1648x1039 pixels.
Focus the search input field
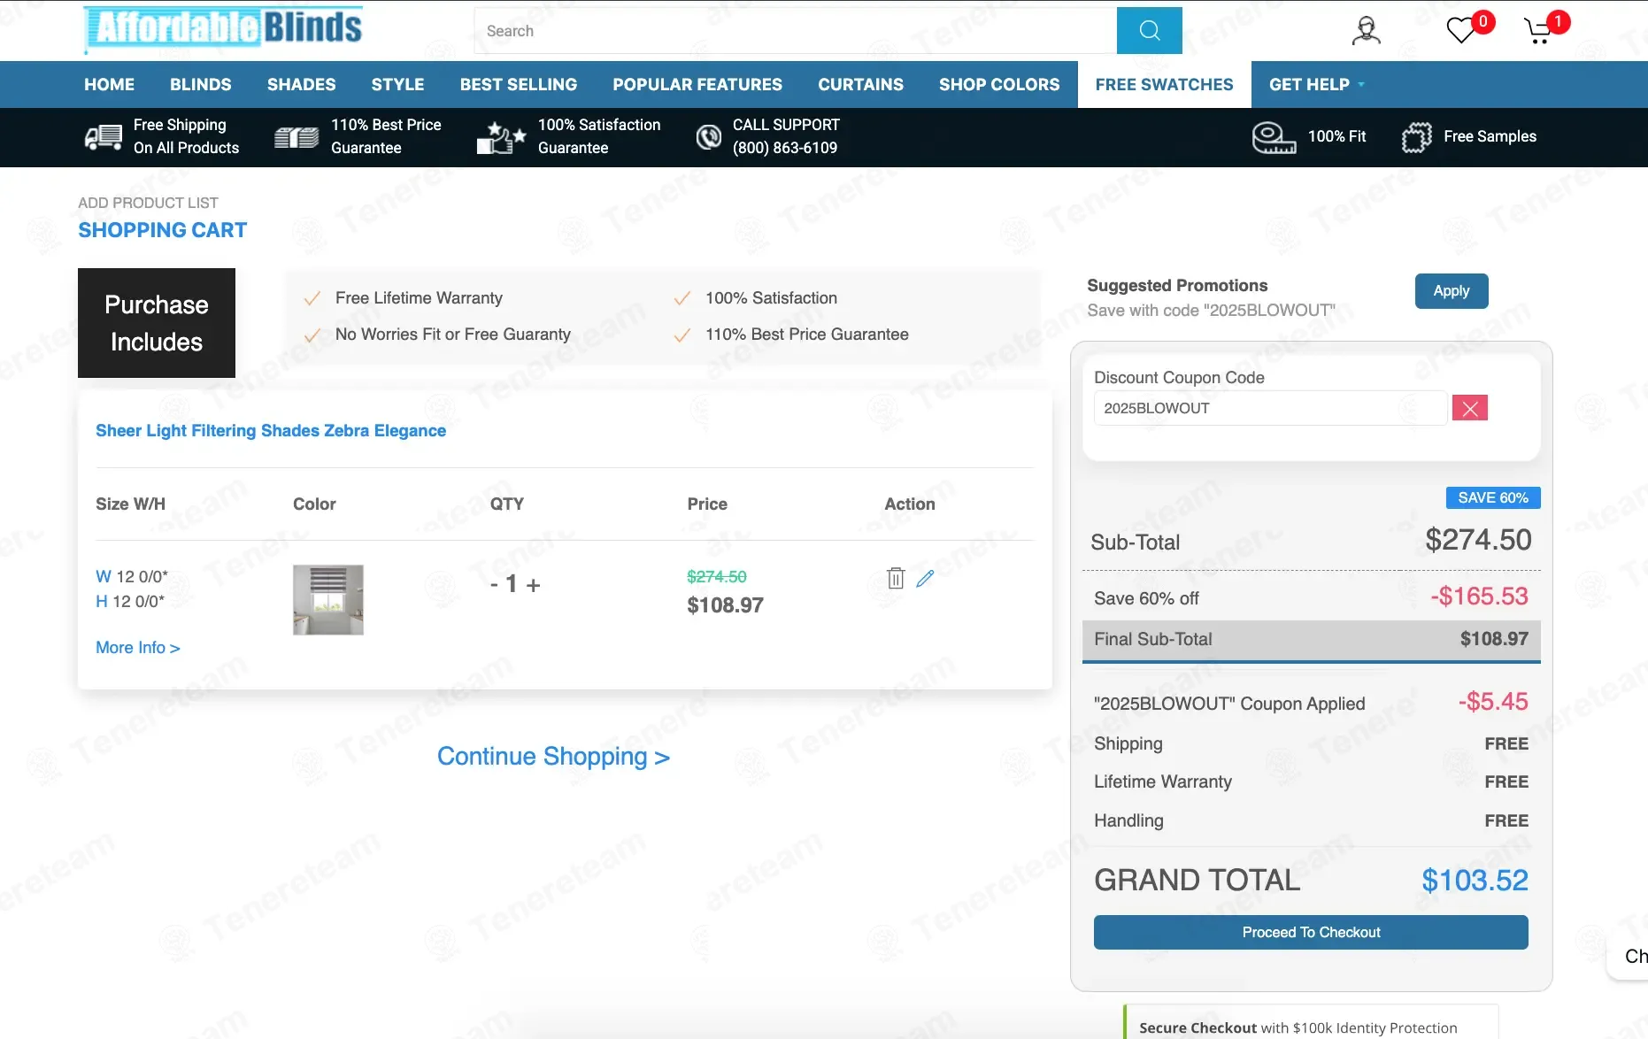pos(795,31)
